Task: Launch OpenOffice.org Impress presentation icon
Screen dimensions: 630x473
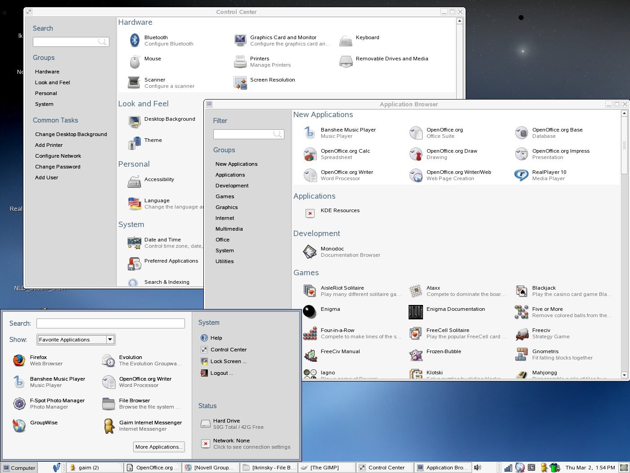Action: [522, 154]
